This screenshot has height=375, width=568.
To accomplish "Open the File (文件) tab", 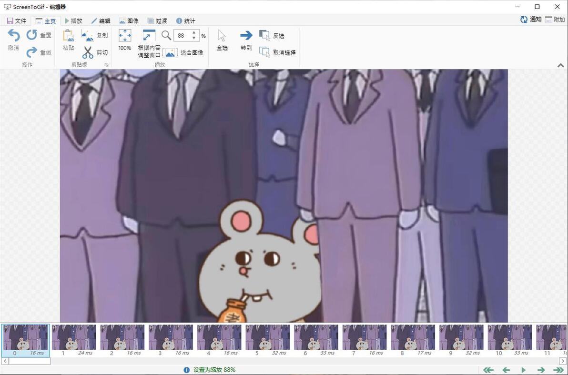I will pyautogui.click(x=17, y=21).
